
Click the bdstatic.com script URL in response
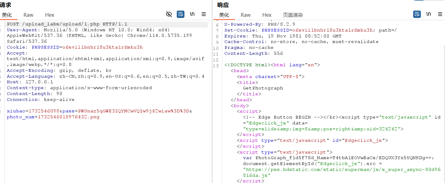click(341, 170)
